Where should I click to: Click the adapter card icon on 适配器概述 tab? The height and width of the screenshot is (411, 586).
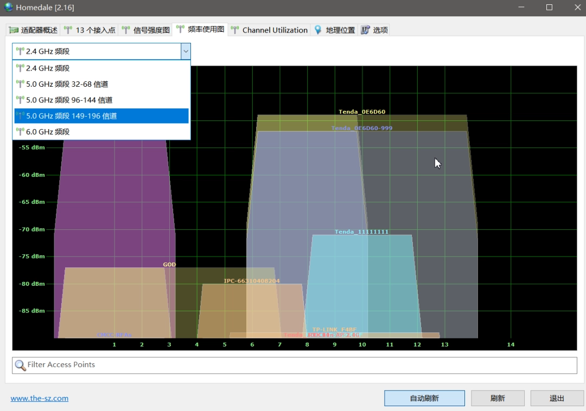[14, 30]
